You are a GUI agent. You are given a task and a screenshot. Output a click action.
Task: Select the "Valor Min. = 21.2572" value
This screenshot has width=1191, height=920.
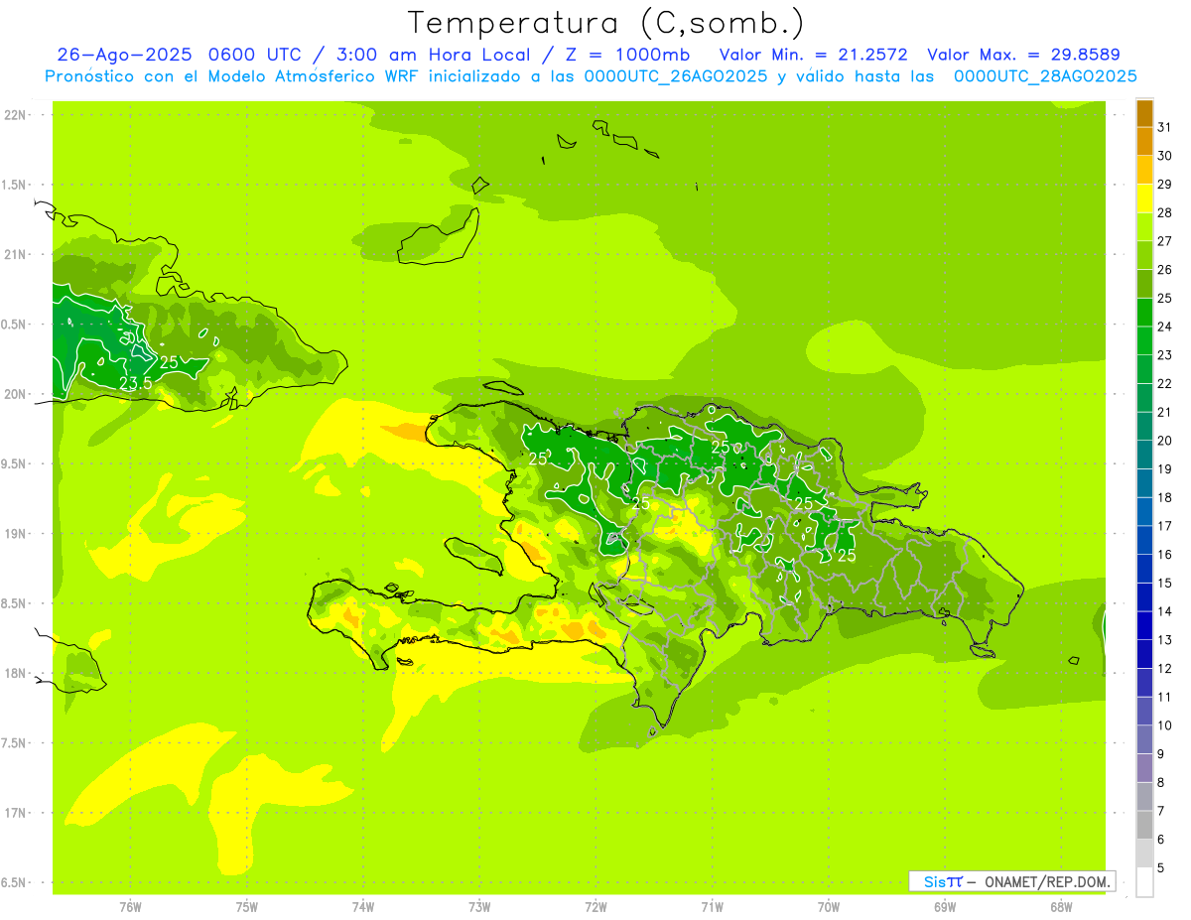(813, 55)
